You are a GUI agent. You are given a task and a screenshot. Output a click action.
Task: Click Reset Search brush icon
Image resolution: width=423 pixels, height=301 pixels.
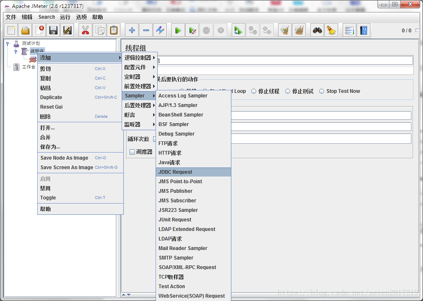pyautogui.click(x=331, y=30)
